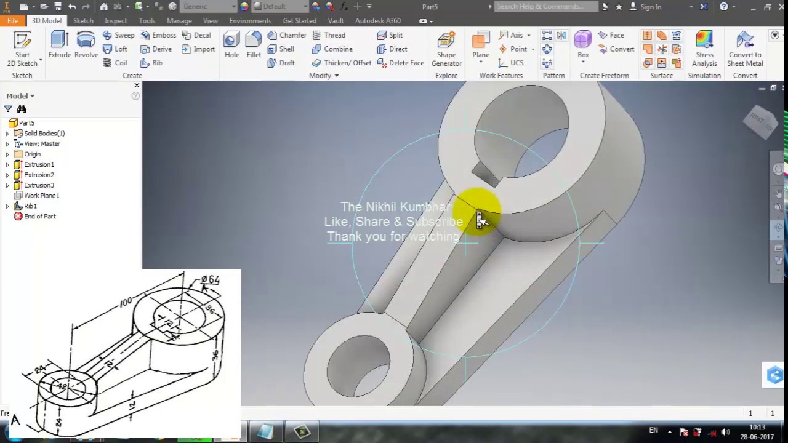
Task: Click the browser find binoculars icon
Action: pos(22,109)
